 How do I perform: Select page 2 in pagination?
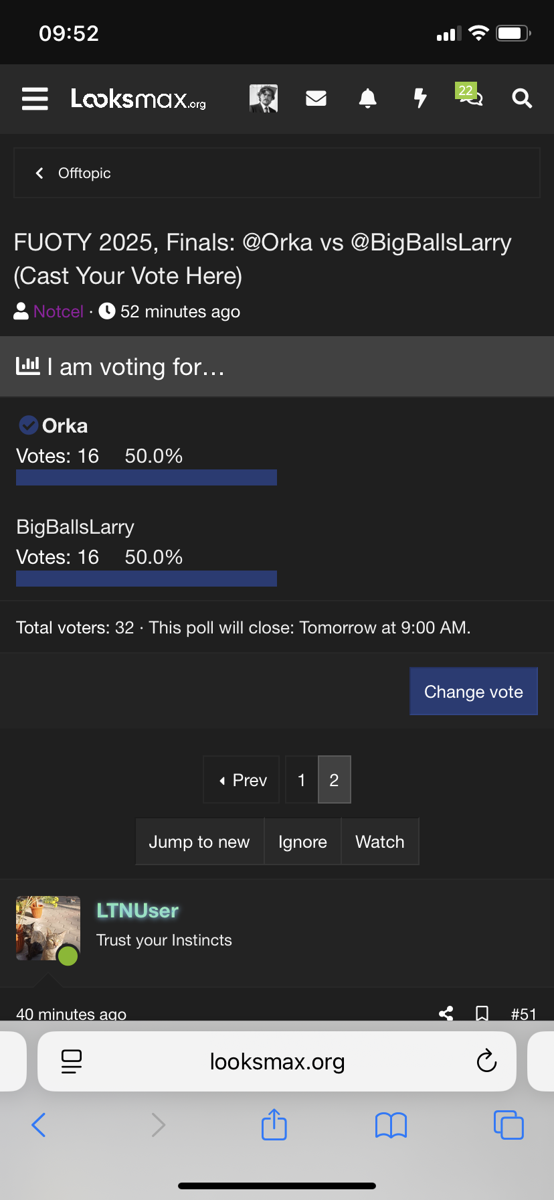(x=335, y=780)
